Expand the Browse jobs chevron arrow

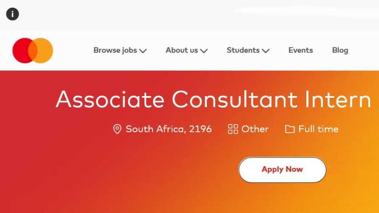click(x=143, y=51)
